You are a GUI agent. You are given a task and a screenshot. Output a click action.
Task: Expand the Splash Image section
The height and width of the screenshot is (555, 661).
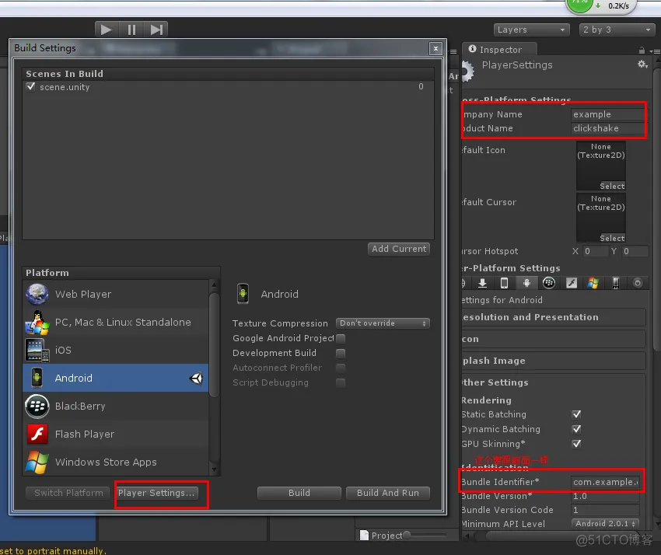554,361
